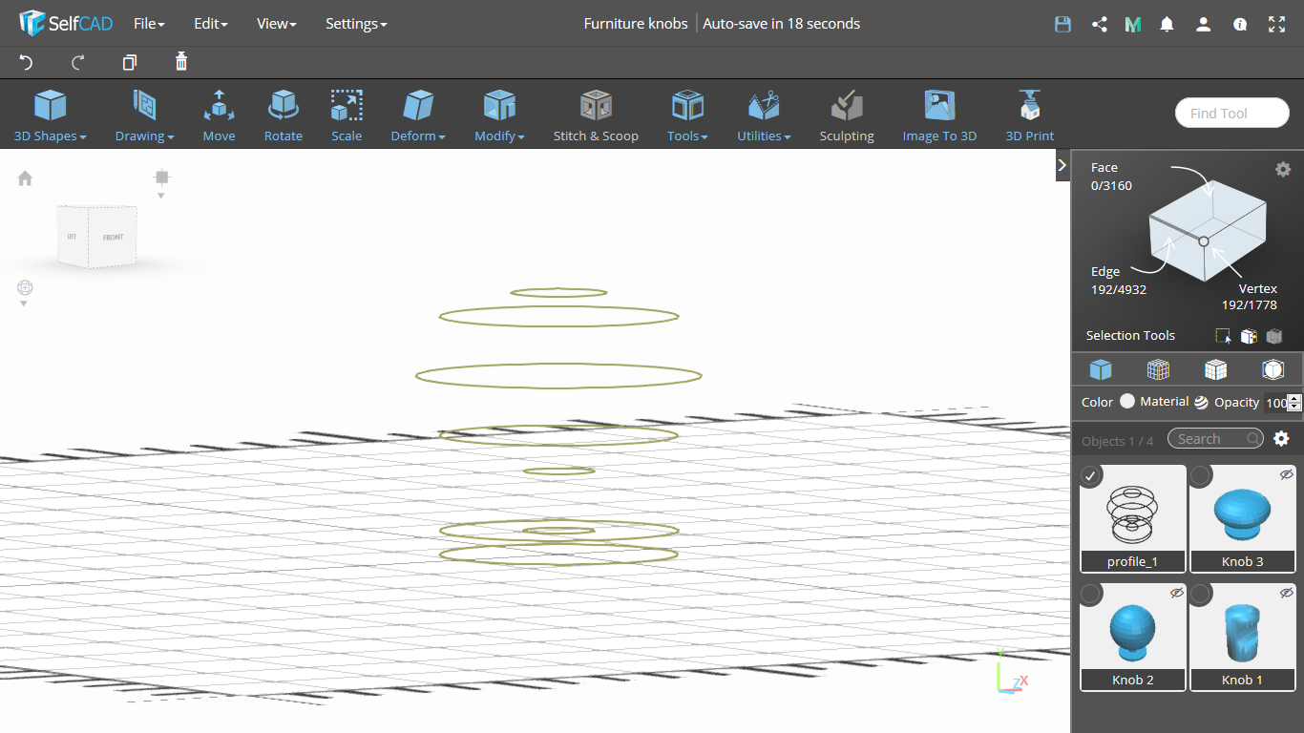Share the project
This screenshot has height=733, width=1304.
[1100, 24]
